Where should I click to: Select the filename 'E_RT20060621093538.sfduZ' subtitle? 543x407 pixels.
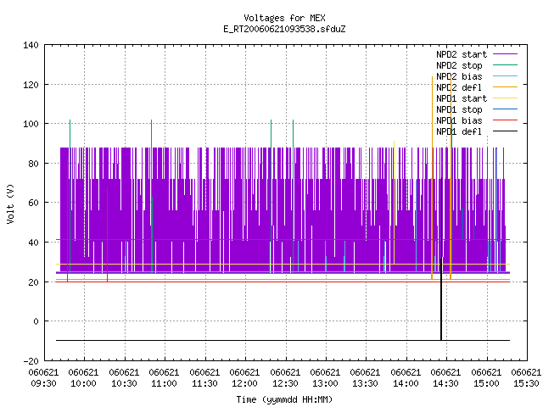pos(284,29)
